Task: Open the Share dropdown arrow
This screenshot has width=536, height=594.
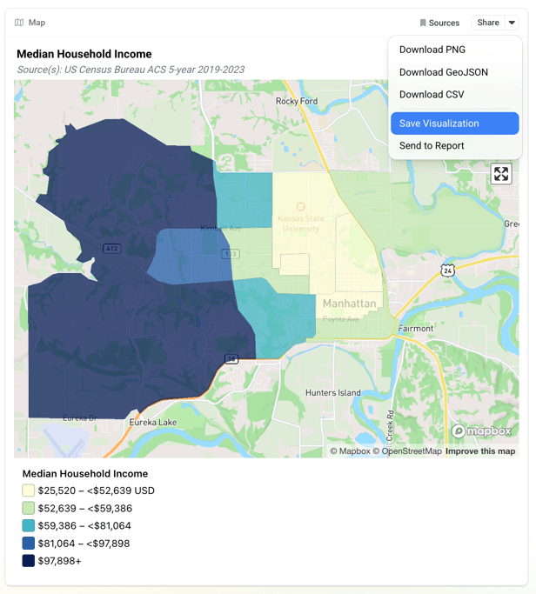Action: [512, 23]
